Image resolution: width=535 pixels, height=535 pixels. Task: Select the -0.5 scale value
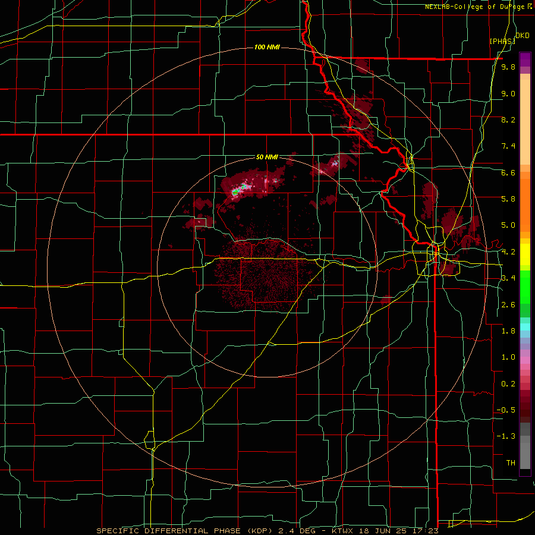pyautogui.click(x=506, y=410)
